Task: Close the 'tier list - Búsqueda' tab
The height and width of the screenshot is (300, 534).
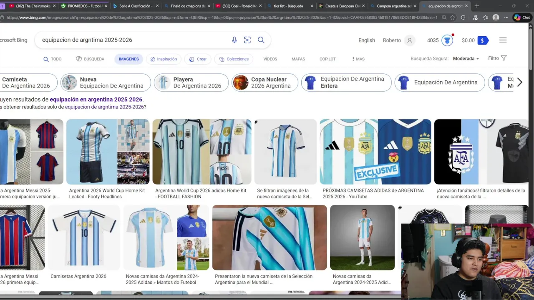Action: coord(311,6)
